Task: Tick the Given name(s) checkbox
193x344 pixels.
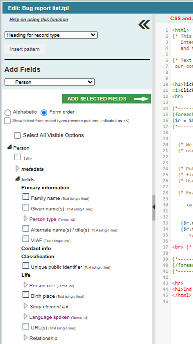Action: pyautogui.click(x=26, y=207)
